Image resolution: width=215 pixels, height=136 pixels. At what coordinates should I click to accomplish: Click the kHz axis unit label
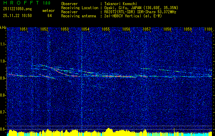coord(3,28)
